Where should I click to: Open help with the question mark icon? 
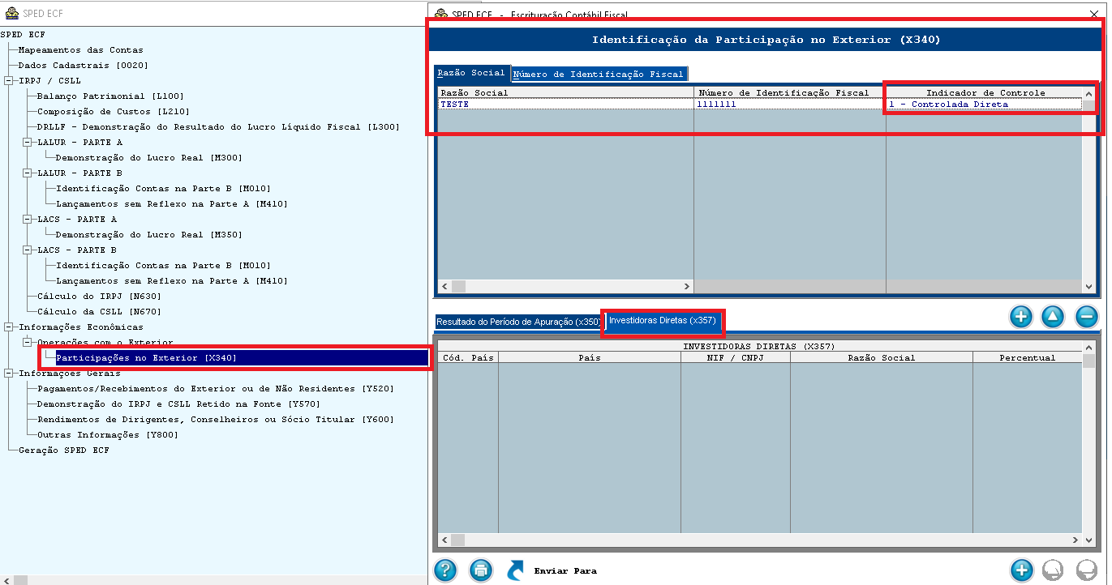[x=445, y=570]
